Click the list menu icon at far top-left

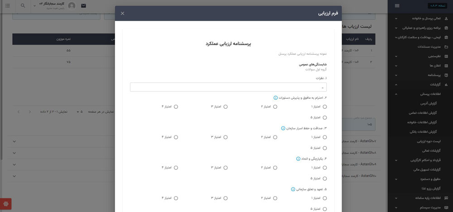pyautogui.click(x=7, y=6)
